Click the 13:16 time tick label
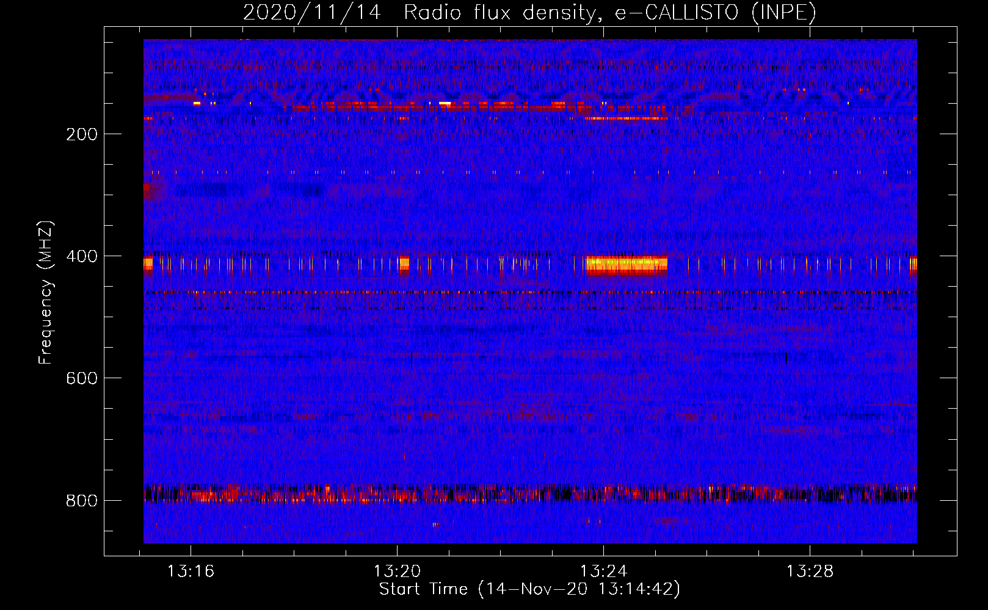This screenshot has width=988, height=610. (x=191, y=572)
